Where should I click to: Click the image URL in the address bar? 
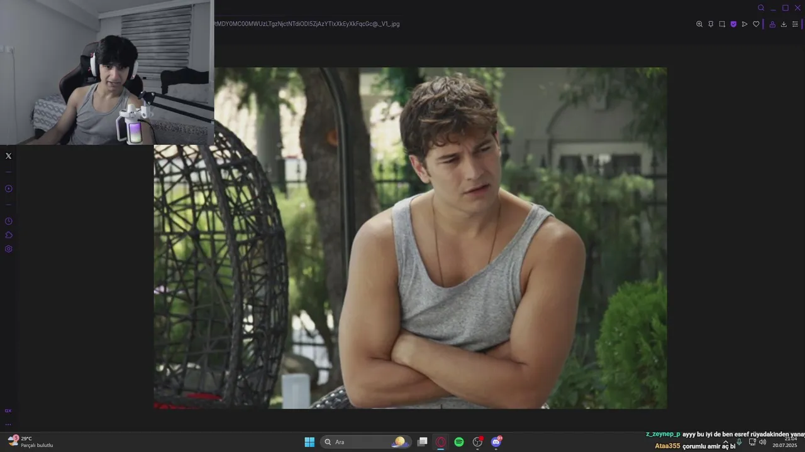tap(307, 24)
